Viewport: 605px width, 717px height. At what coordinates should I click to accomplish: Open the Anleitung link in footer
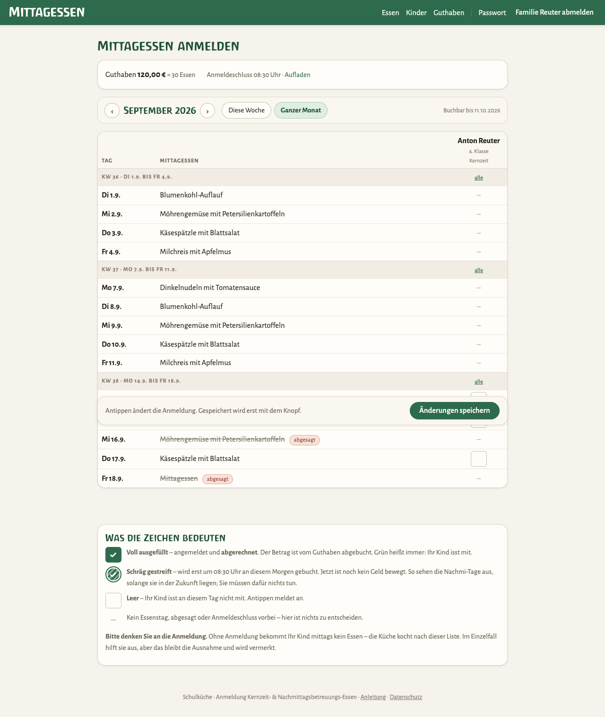373,697
